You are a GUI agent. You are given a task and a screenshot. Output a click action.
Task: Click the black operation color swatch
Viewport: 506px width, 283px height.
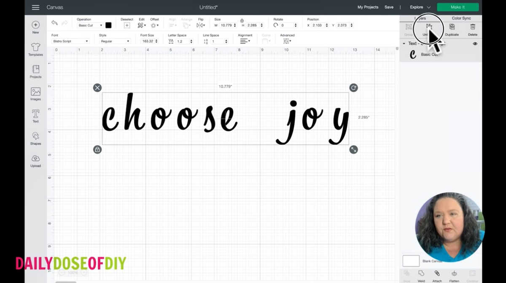108,25
